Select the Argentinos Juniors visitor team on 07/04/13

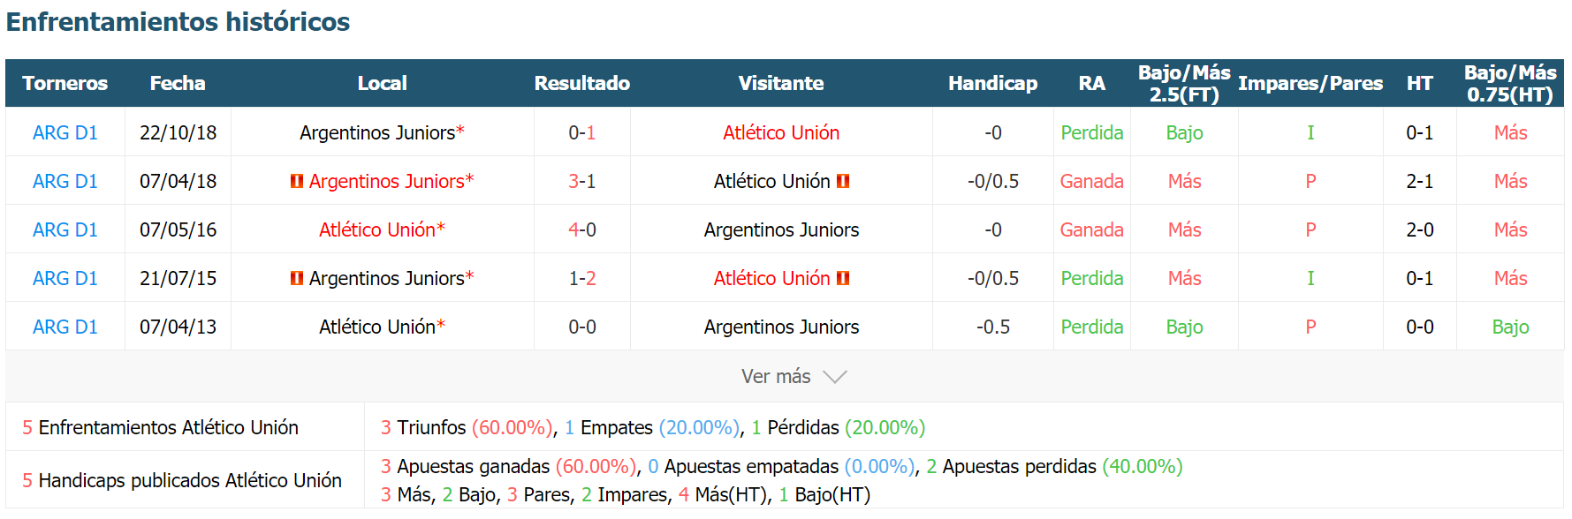(x=781, y=327)
